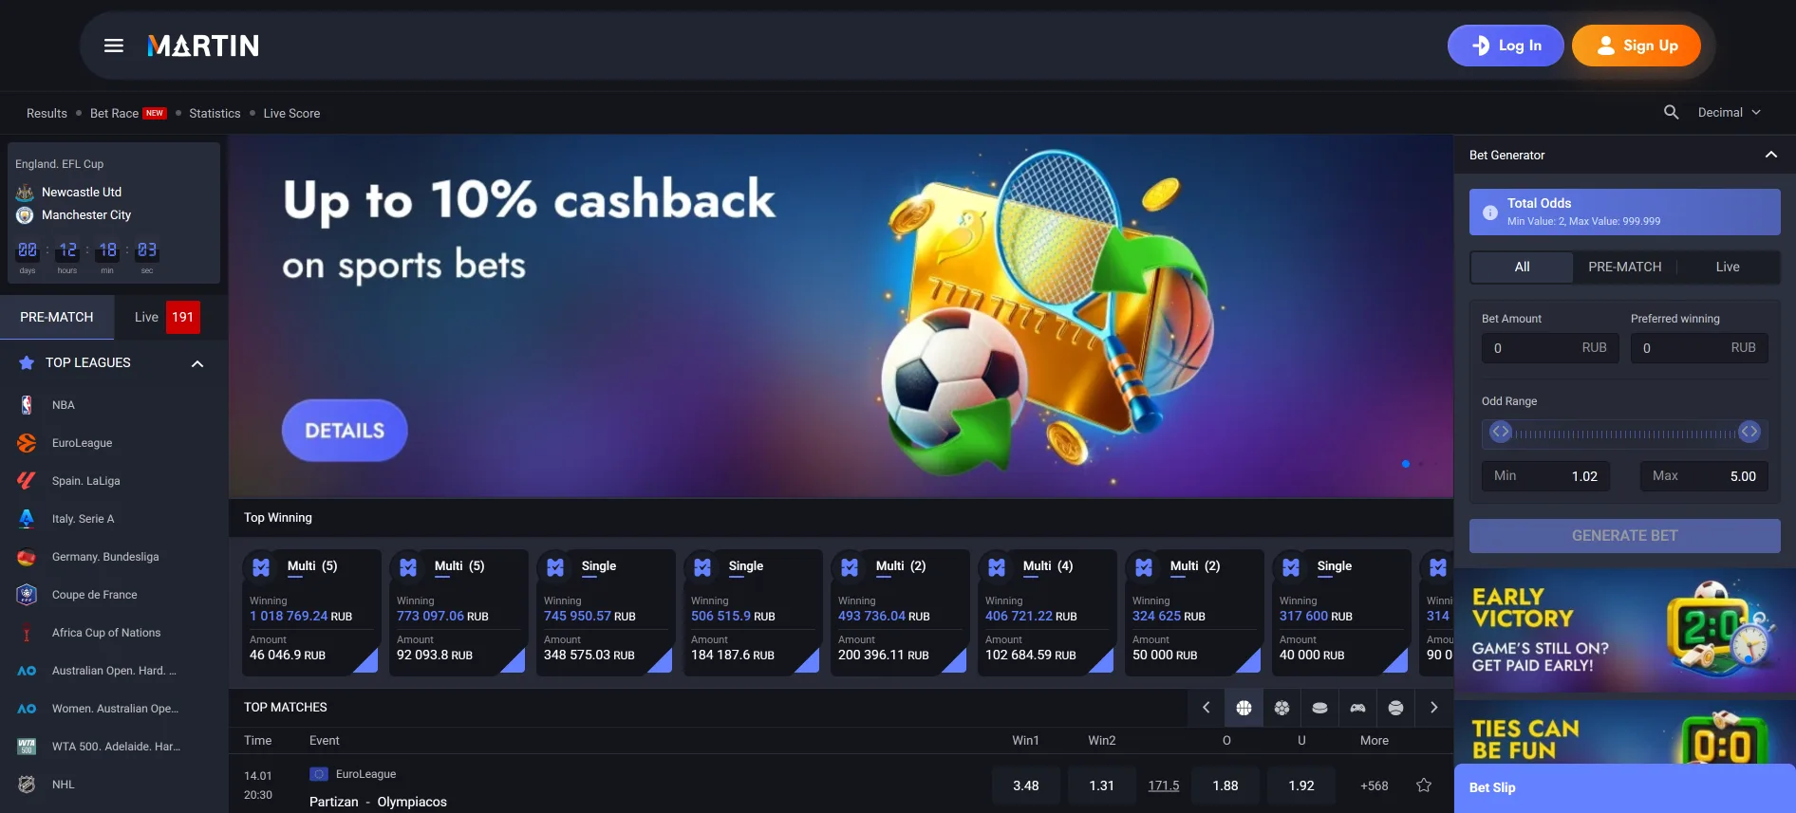The height and width of the screenshot is (813, 1796).
Task: Select the football icon in Top Matches
Action: pos(1282,708)
